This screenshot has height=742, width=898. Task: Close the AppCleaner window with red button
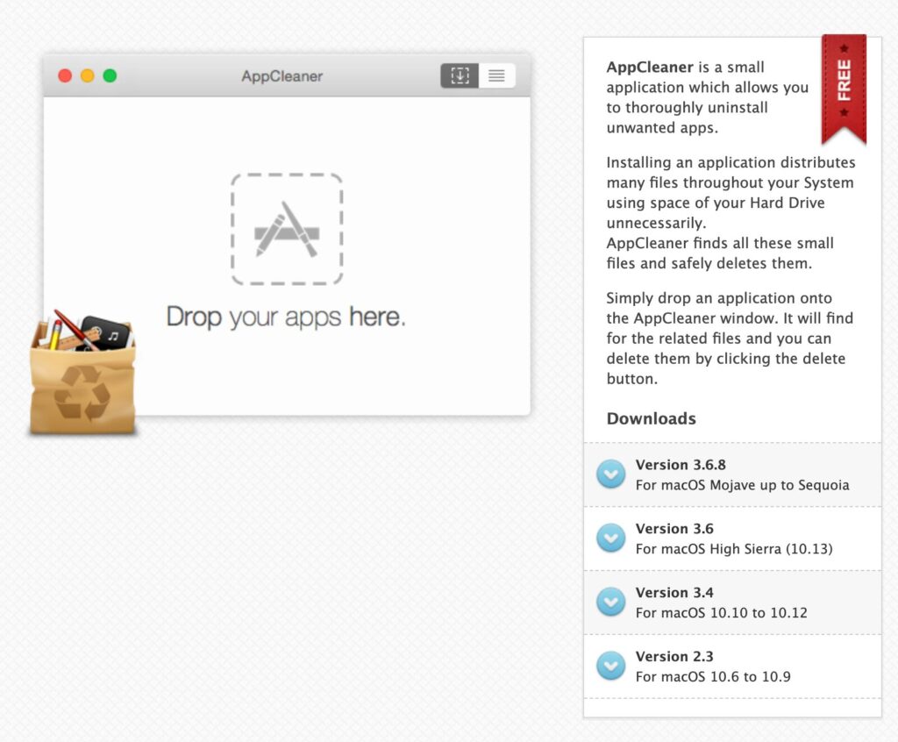pyautogui.click(x=65, y=75)
